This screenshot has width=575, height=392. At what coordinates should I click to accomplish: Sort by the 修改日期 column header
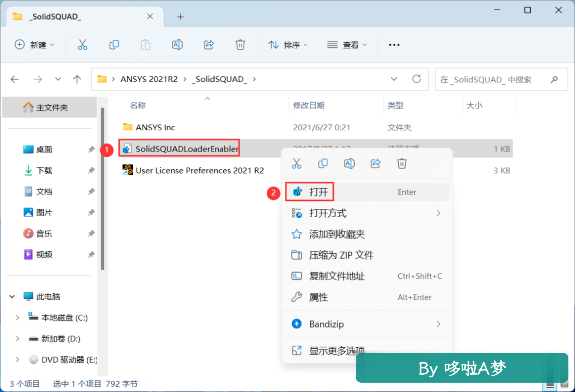309,105
